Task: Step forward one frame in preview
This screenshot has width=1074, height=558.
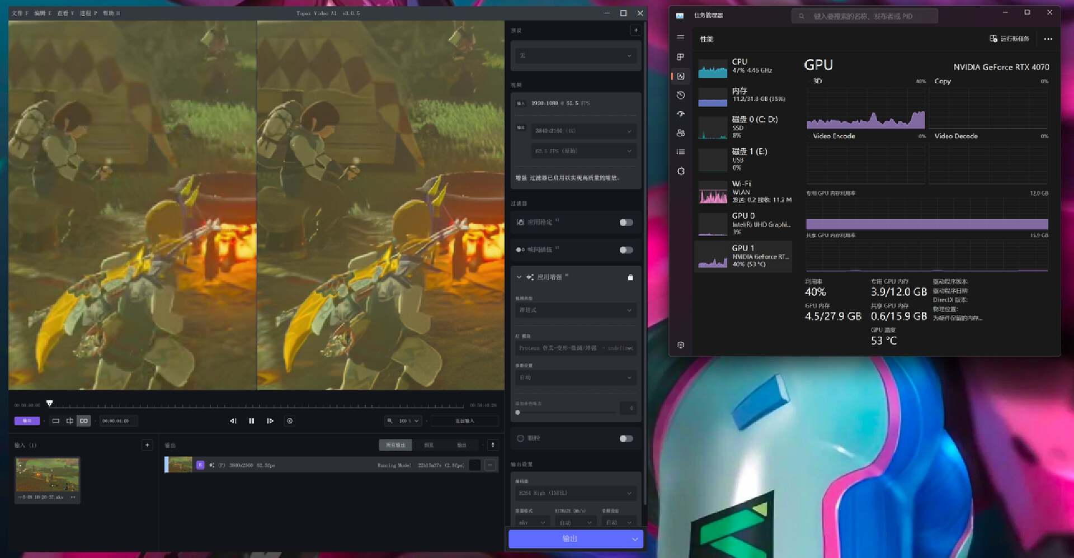Action: (270, 421)
